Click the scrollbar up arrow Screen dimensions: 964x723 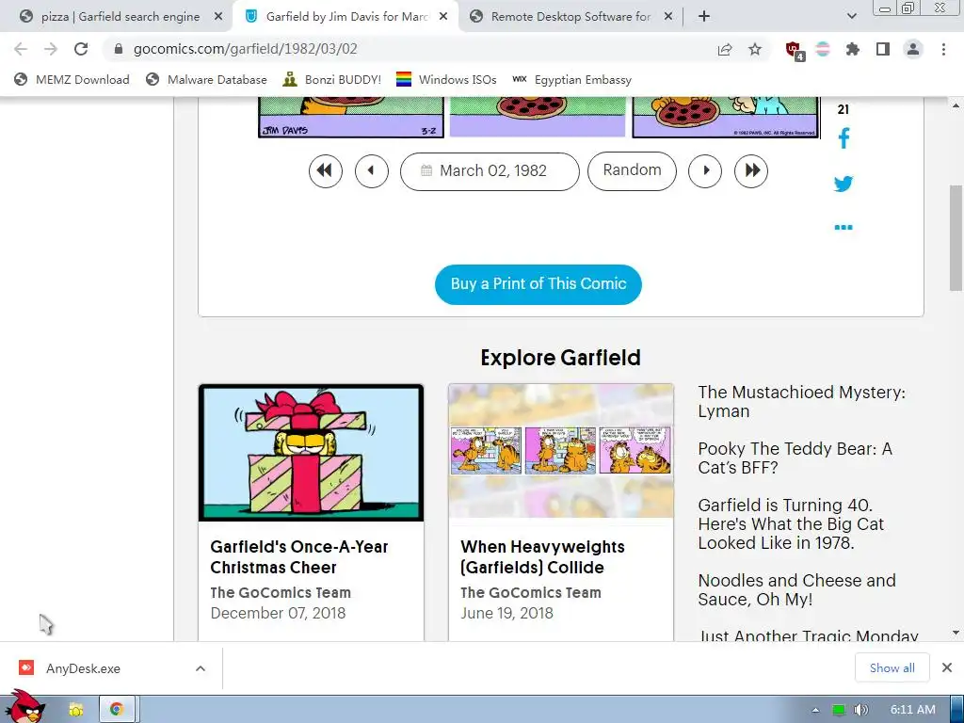(956, 105)
